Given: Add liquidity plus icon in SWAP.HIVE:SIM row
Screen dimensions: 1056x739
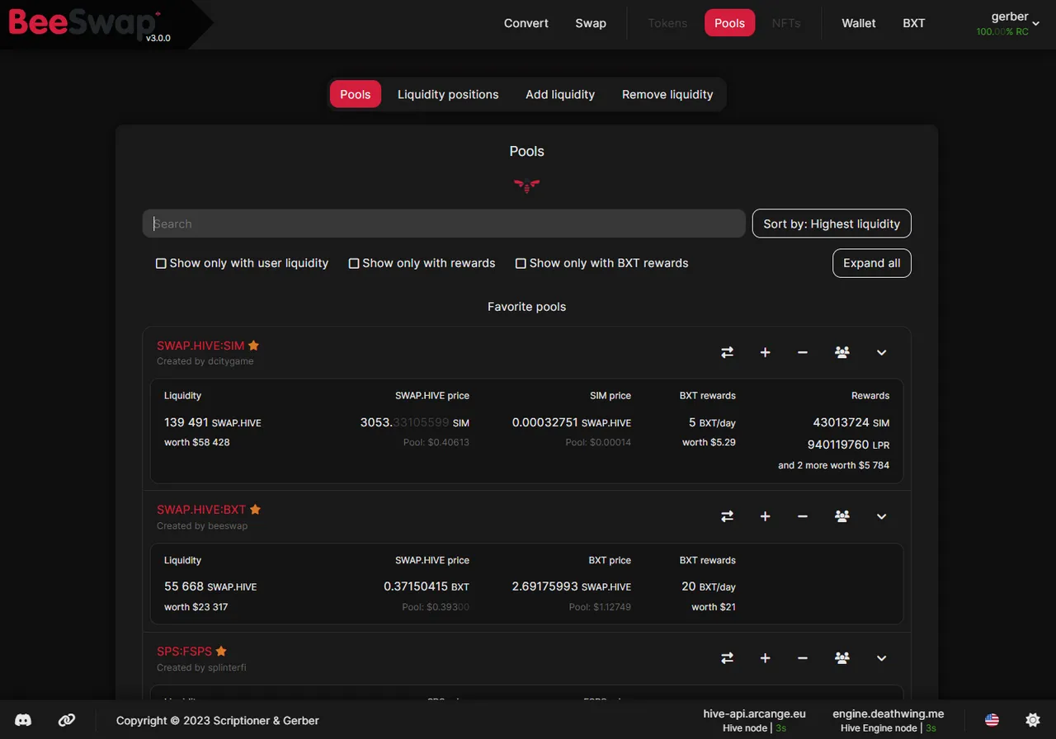Looking at the screenshot, I should 765,352.
